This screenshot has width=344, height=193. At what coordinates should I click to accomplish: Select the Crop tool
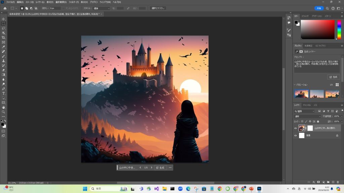[x=4, y=38]
